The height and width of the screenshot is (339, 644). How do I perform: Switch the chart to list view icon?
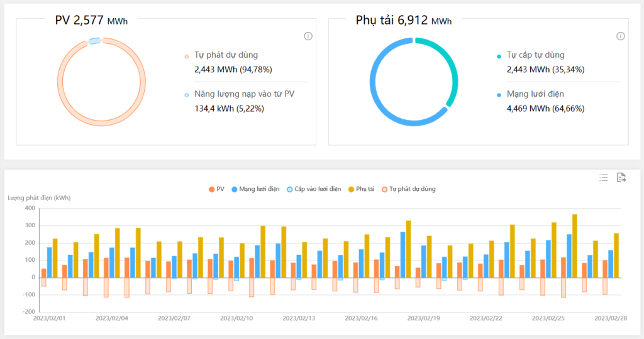point(603,178)
